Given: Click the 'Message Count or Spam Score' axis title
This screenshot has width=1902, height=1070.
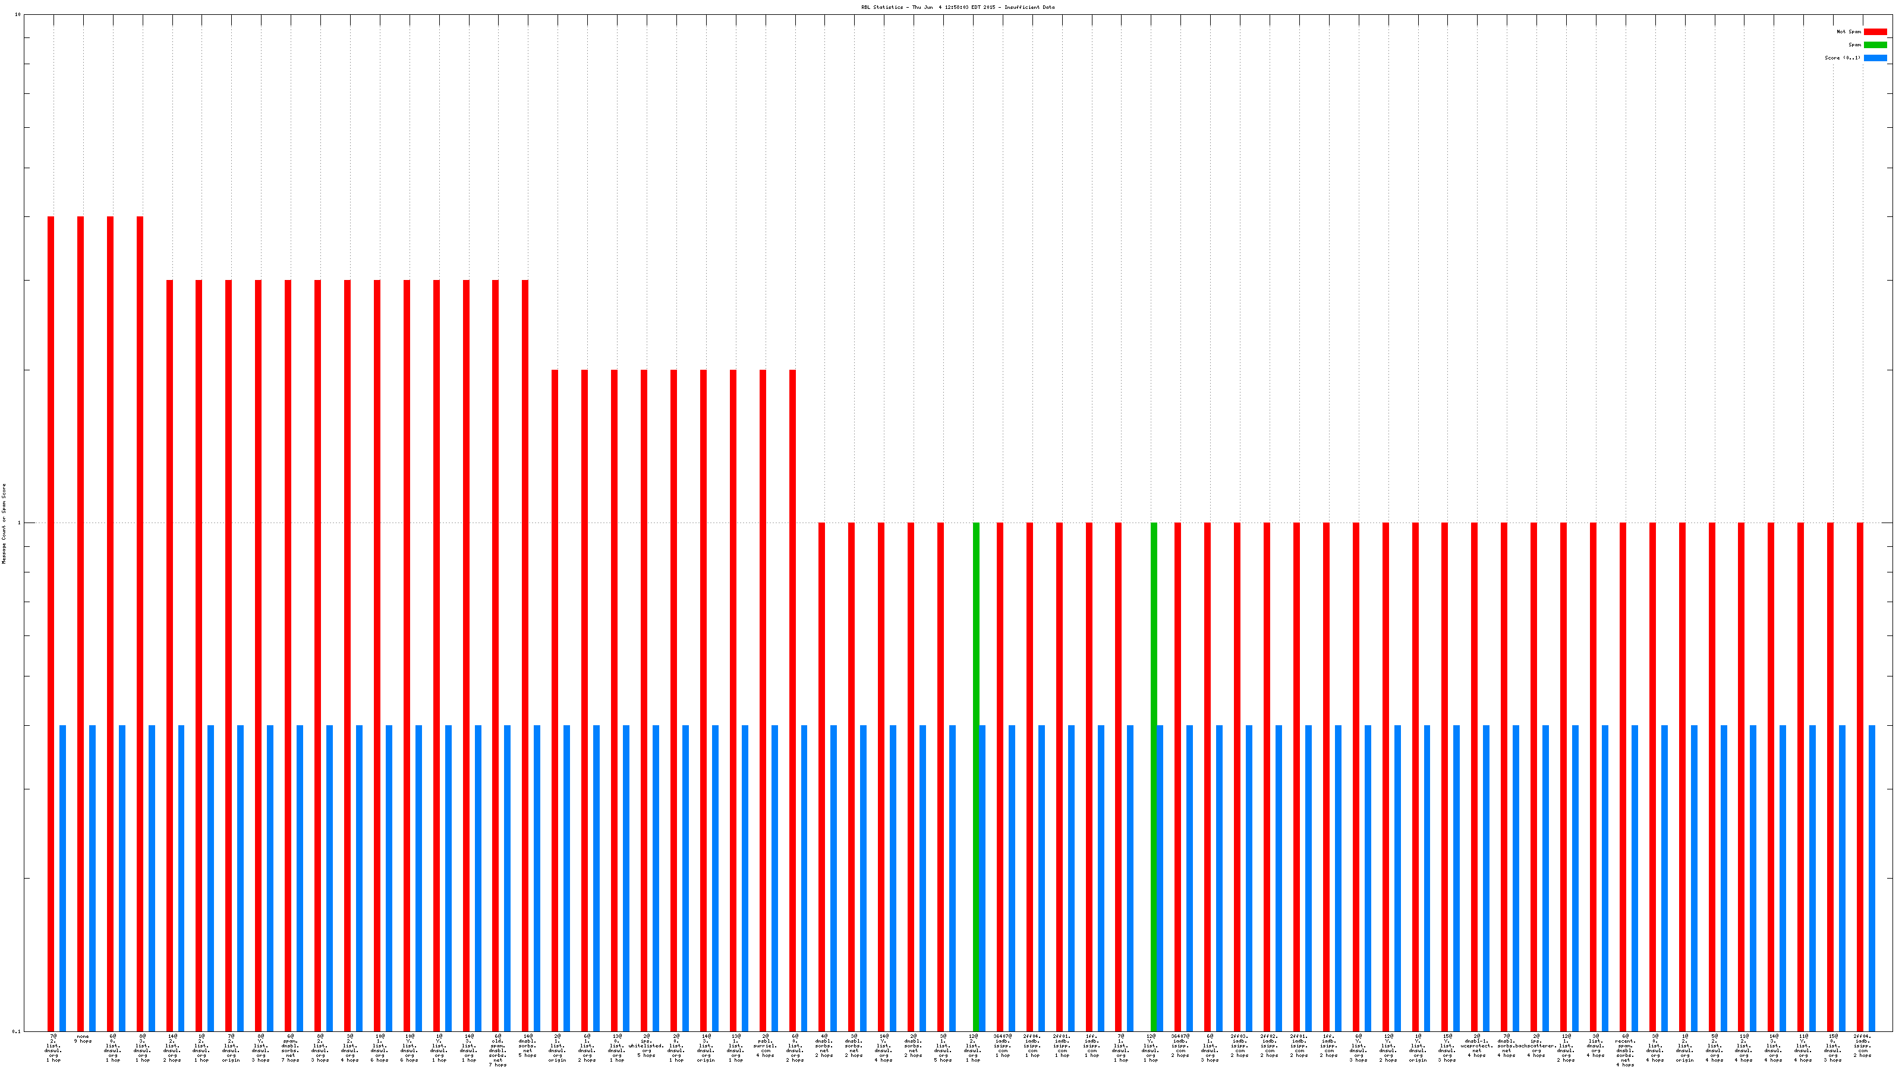Looking at the screenshot, I should 4,524.
